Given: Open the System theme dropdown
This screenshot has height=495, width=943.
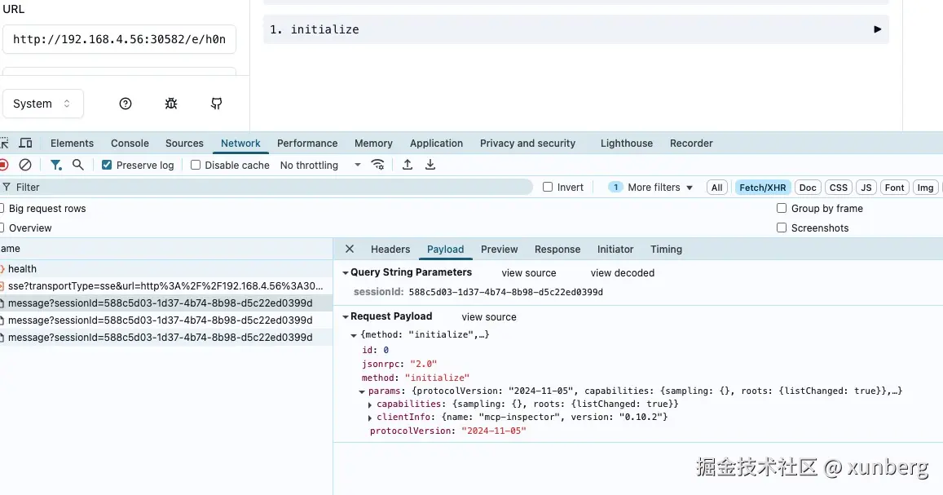Looking at the screenshot, I should pos(42,104).
